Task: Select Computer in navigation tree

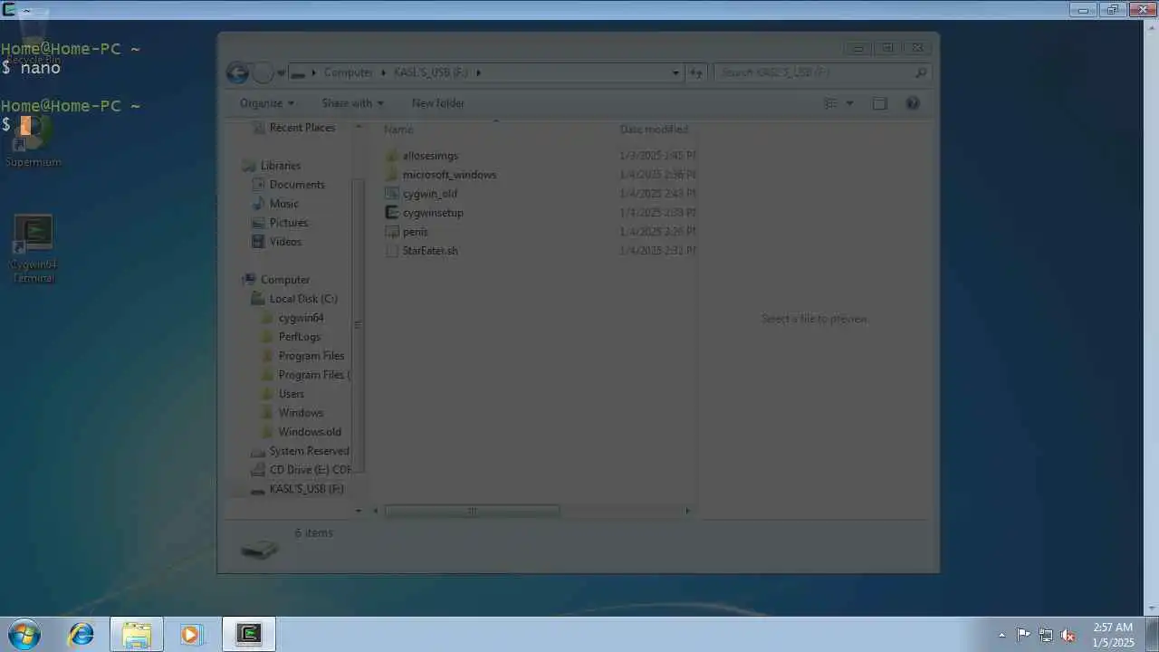Action: pos(284,280)
